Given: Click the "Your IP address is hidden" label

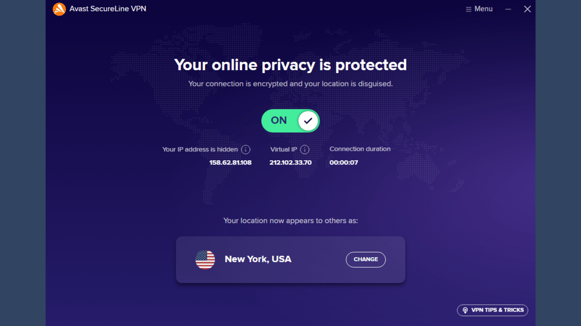Looking at the screenshot, I should click(200, 150).
